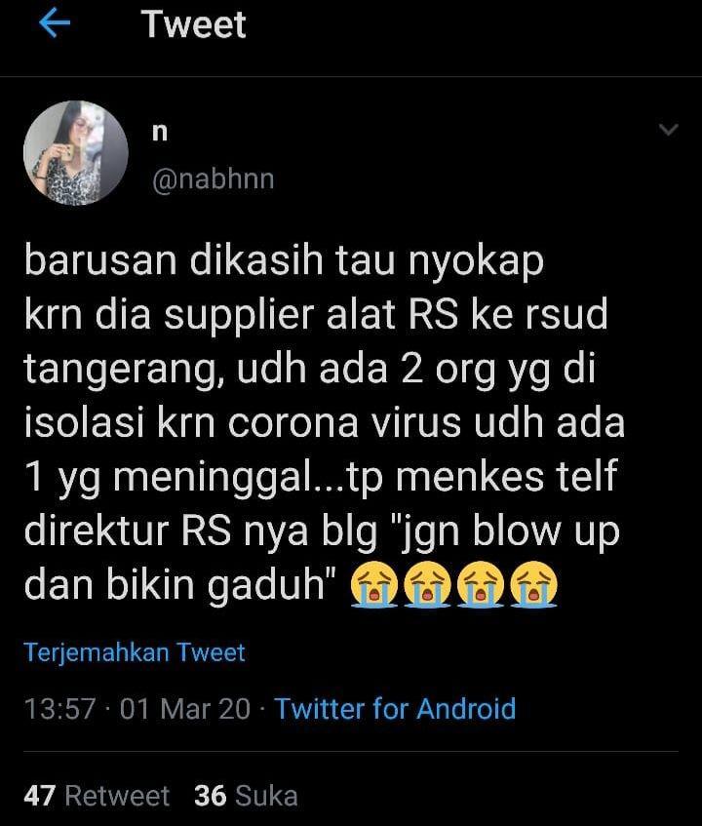Translate tweet via Terjemahkan Tweet

click(135, 652)
